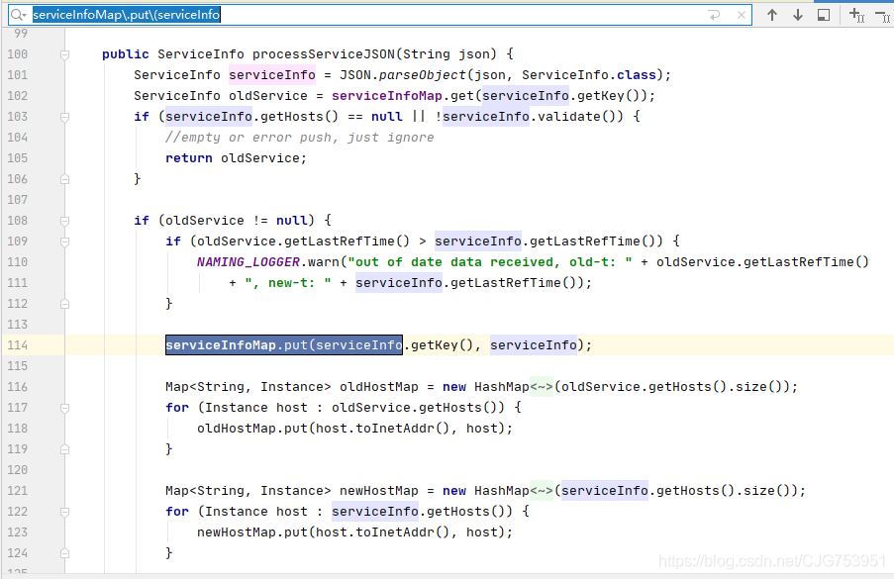Jump to previous occurrence arrow
Viewport: 894px width, 579px height.
tap(772, 15)
